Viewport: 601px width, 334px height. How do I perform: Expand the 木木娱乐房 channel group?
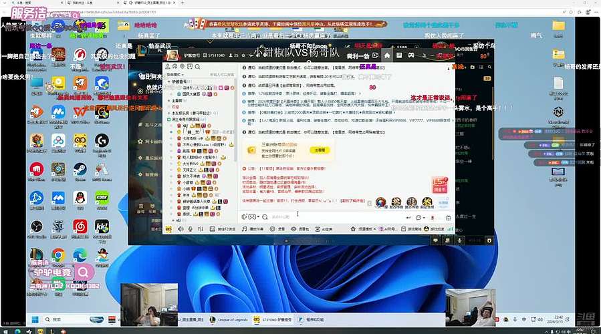(169, 113)
